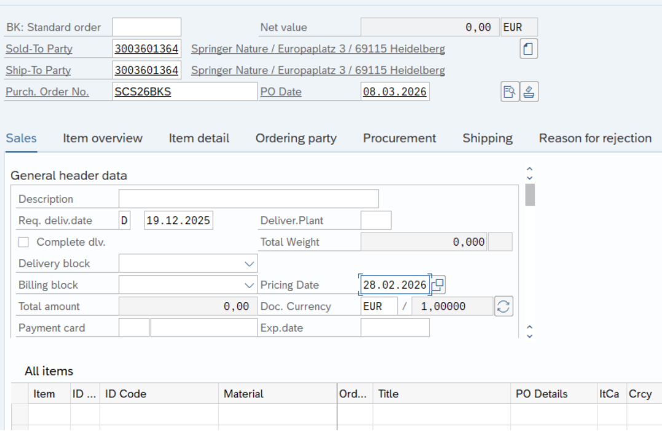
Task: Click the Title column header
Action: point(441,394)
